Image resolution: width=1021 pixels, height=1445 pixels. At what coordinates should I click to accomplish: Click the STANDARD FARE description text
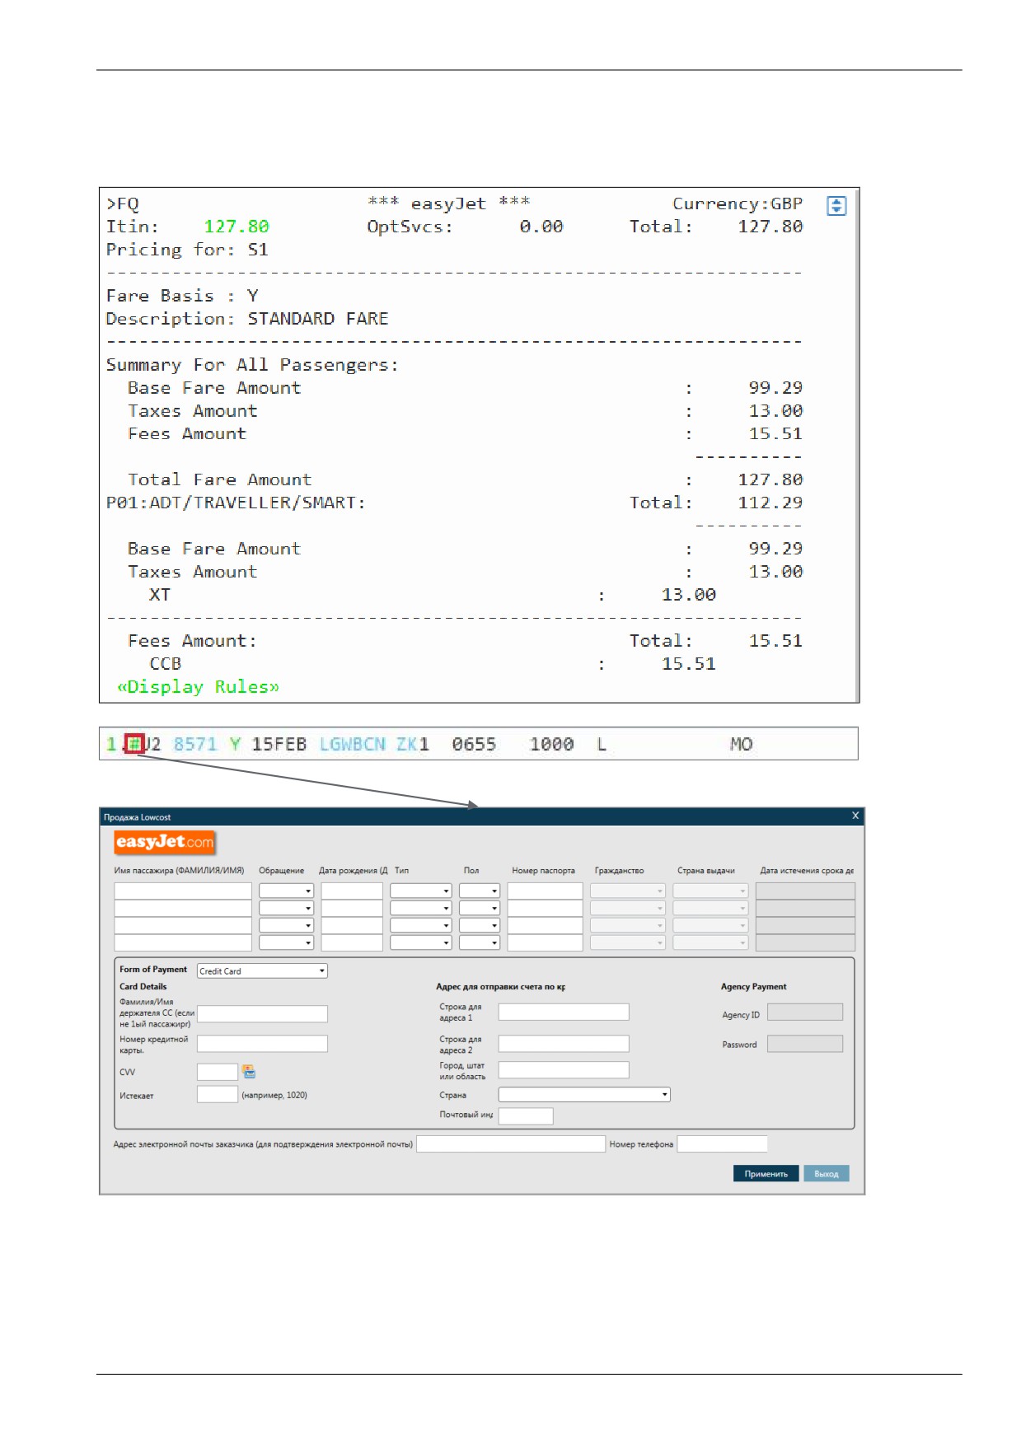point(318,319)
